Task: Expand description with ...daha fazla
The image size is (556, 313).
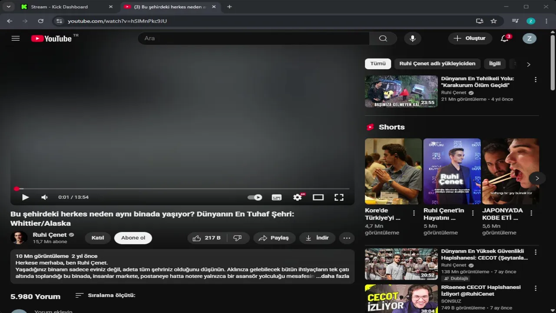Action: 332,276
